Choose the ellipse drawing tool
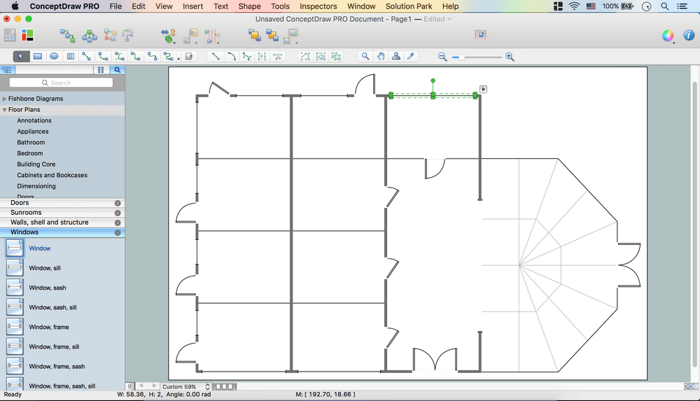 (x=54, y=57)
